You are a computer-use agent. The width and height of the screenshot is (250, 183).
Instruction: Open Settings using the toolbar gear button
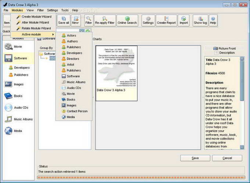coord(148,20)
